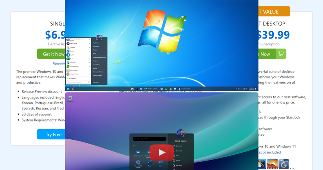The image size is (323, 170).
Task: Open Microsoft 365 (Office) pinned tile
Action: (138, 164)
